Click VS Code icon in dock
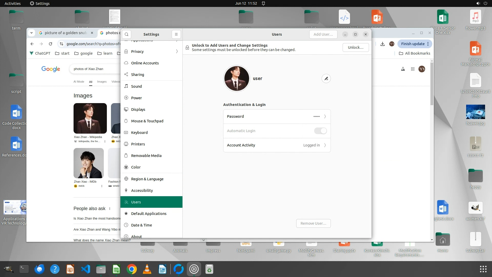This screenshot has height=277, width=492. point(86,269)
